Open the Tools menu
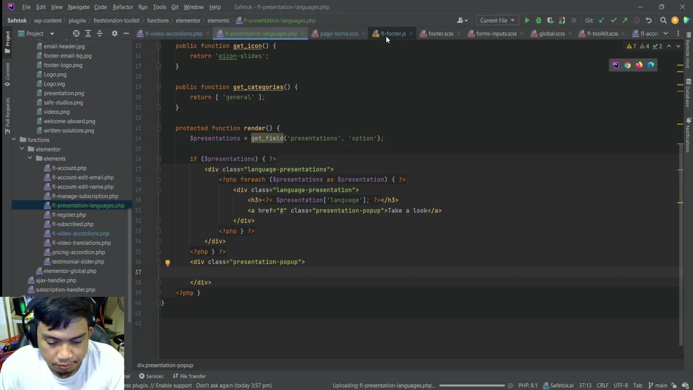This screenshot has height=390, width=693. (159, 7)
